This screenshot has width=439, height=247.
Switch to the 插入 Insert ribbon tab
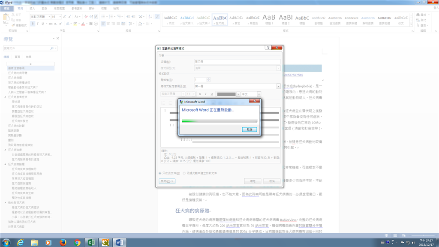point(32,9)
